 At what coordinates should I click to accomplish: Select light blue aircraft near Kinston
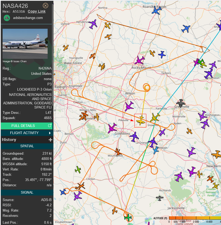pos(156,150)
